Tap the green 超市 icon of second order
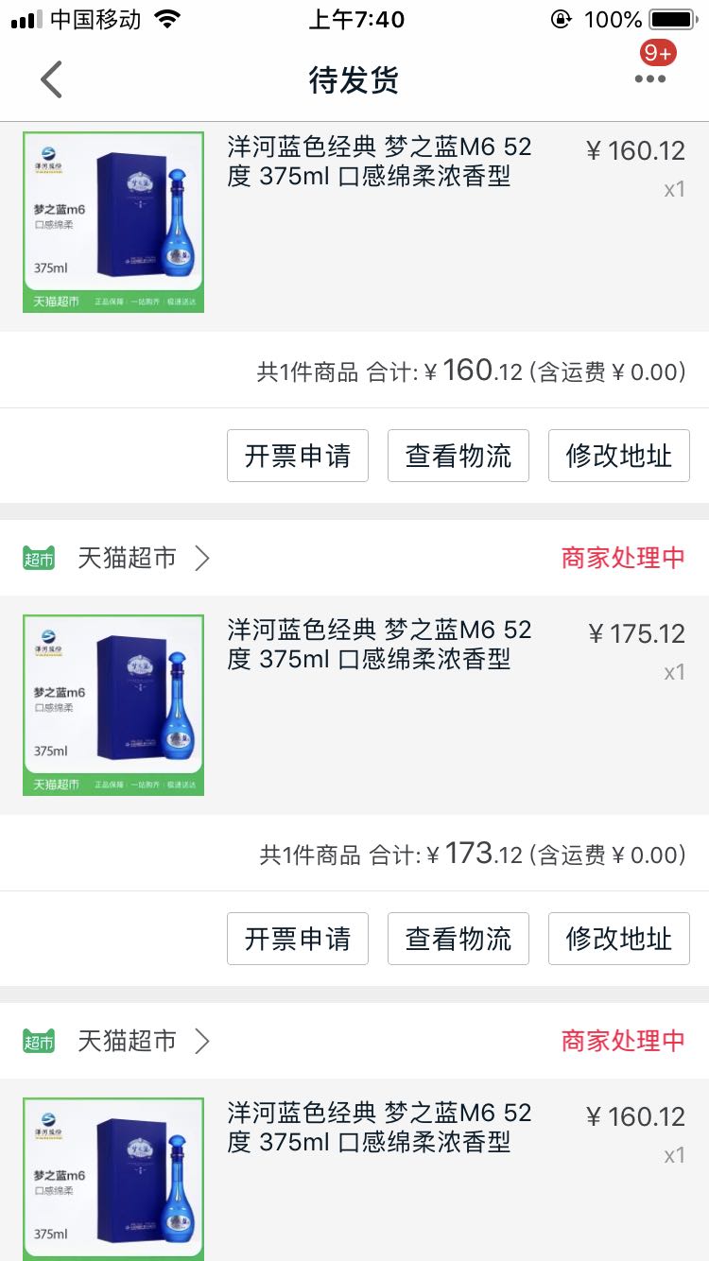 click(x=39, y=559)
